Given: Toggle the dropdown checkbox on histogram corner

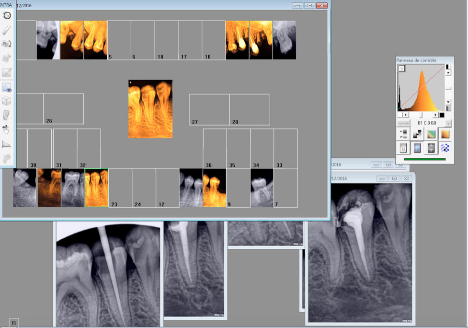Looking at the screenshot, I should pos(402,69).
